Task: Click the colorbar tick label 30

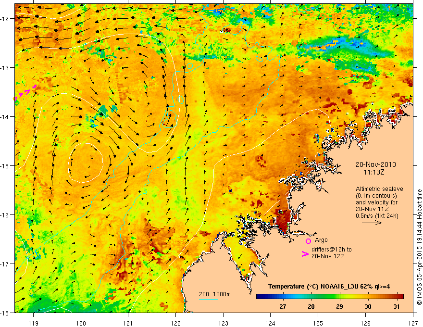Action: click(368, 306)
